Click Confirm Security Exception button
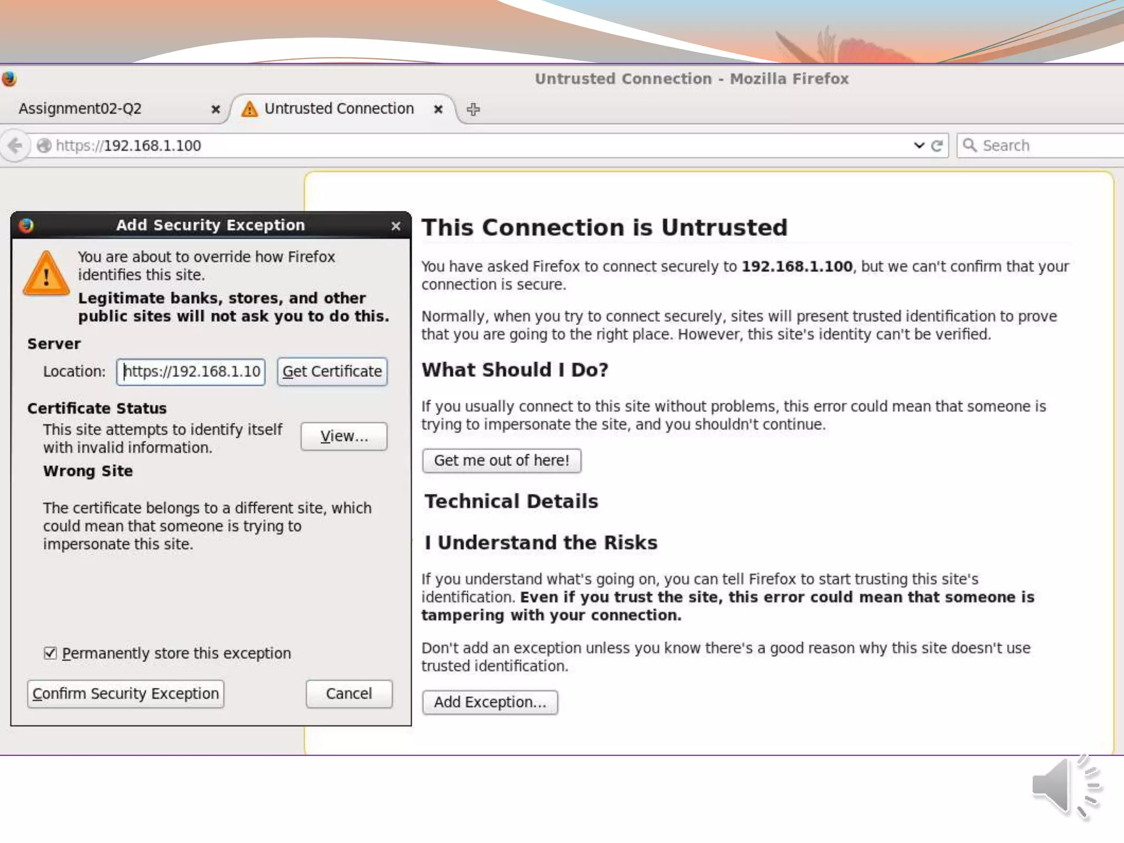The width and height of the screenshot is (1124, 843). [x=126, y=694]
